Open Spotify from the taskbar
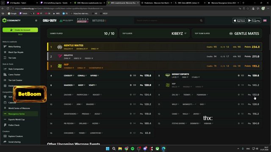Screen dimensions: 271x152 (133, 149)
